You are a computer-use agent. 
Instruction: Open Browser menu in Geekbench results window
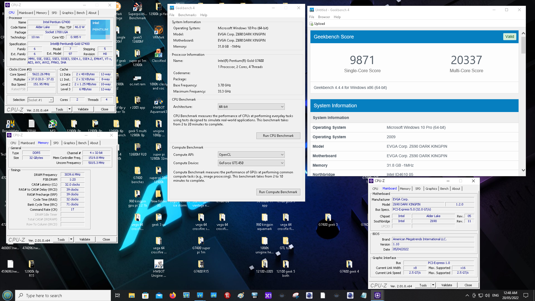[324, 17]
